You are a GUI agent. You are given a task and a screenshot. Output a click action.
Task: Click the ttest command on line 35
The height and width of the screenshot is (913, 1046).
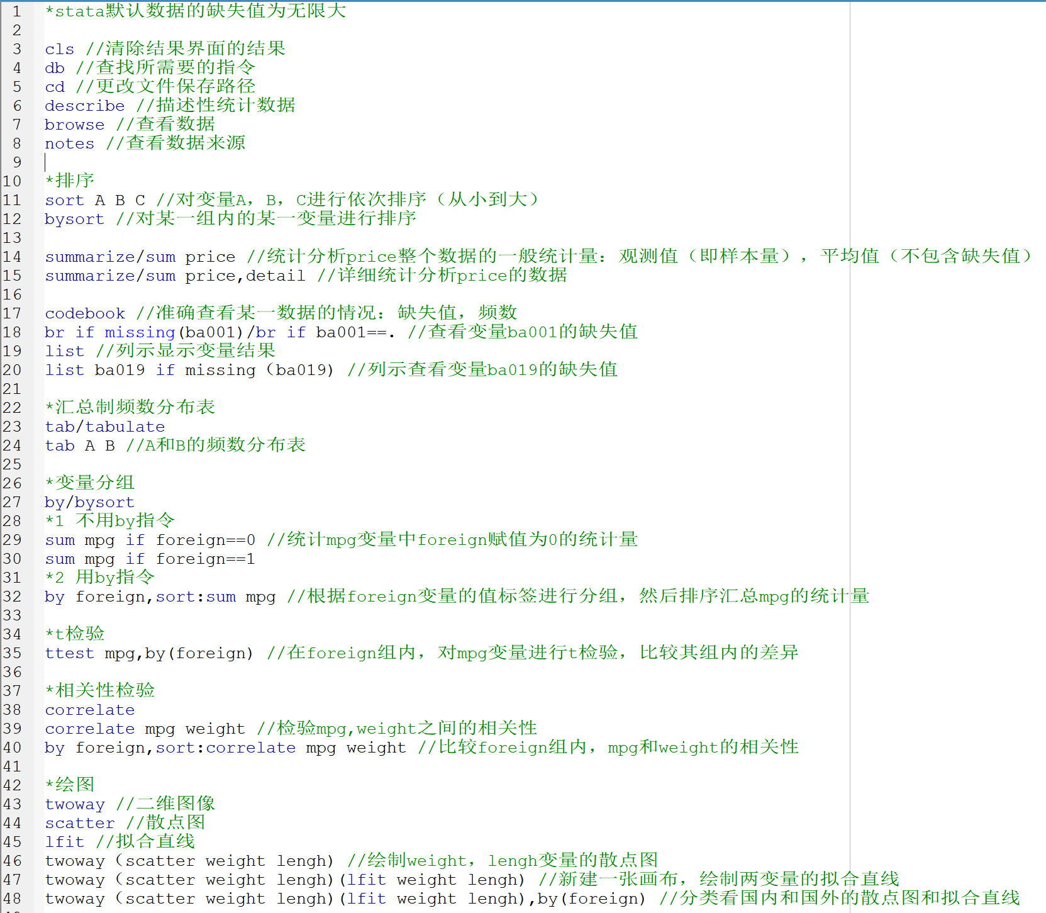[69, 653]
